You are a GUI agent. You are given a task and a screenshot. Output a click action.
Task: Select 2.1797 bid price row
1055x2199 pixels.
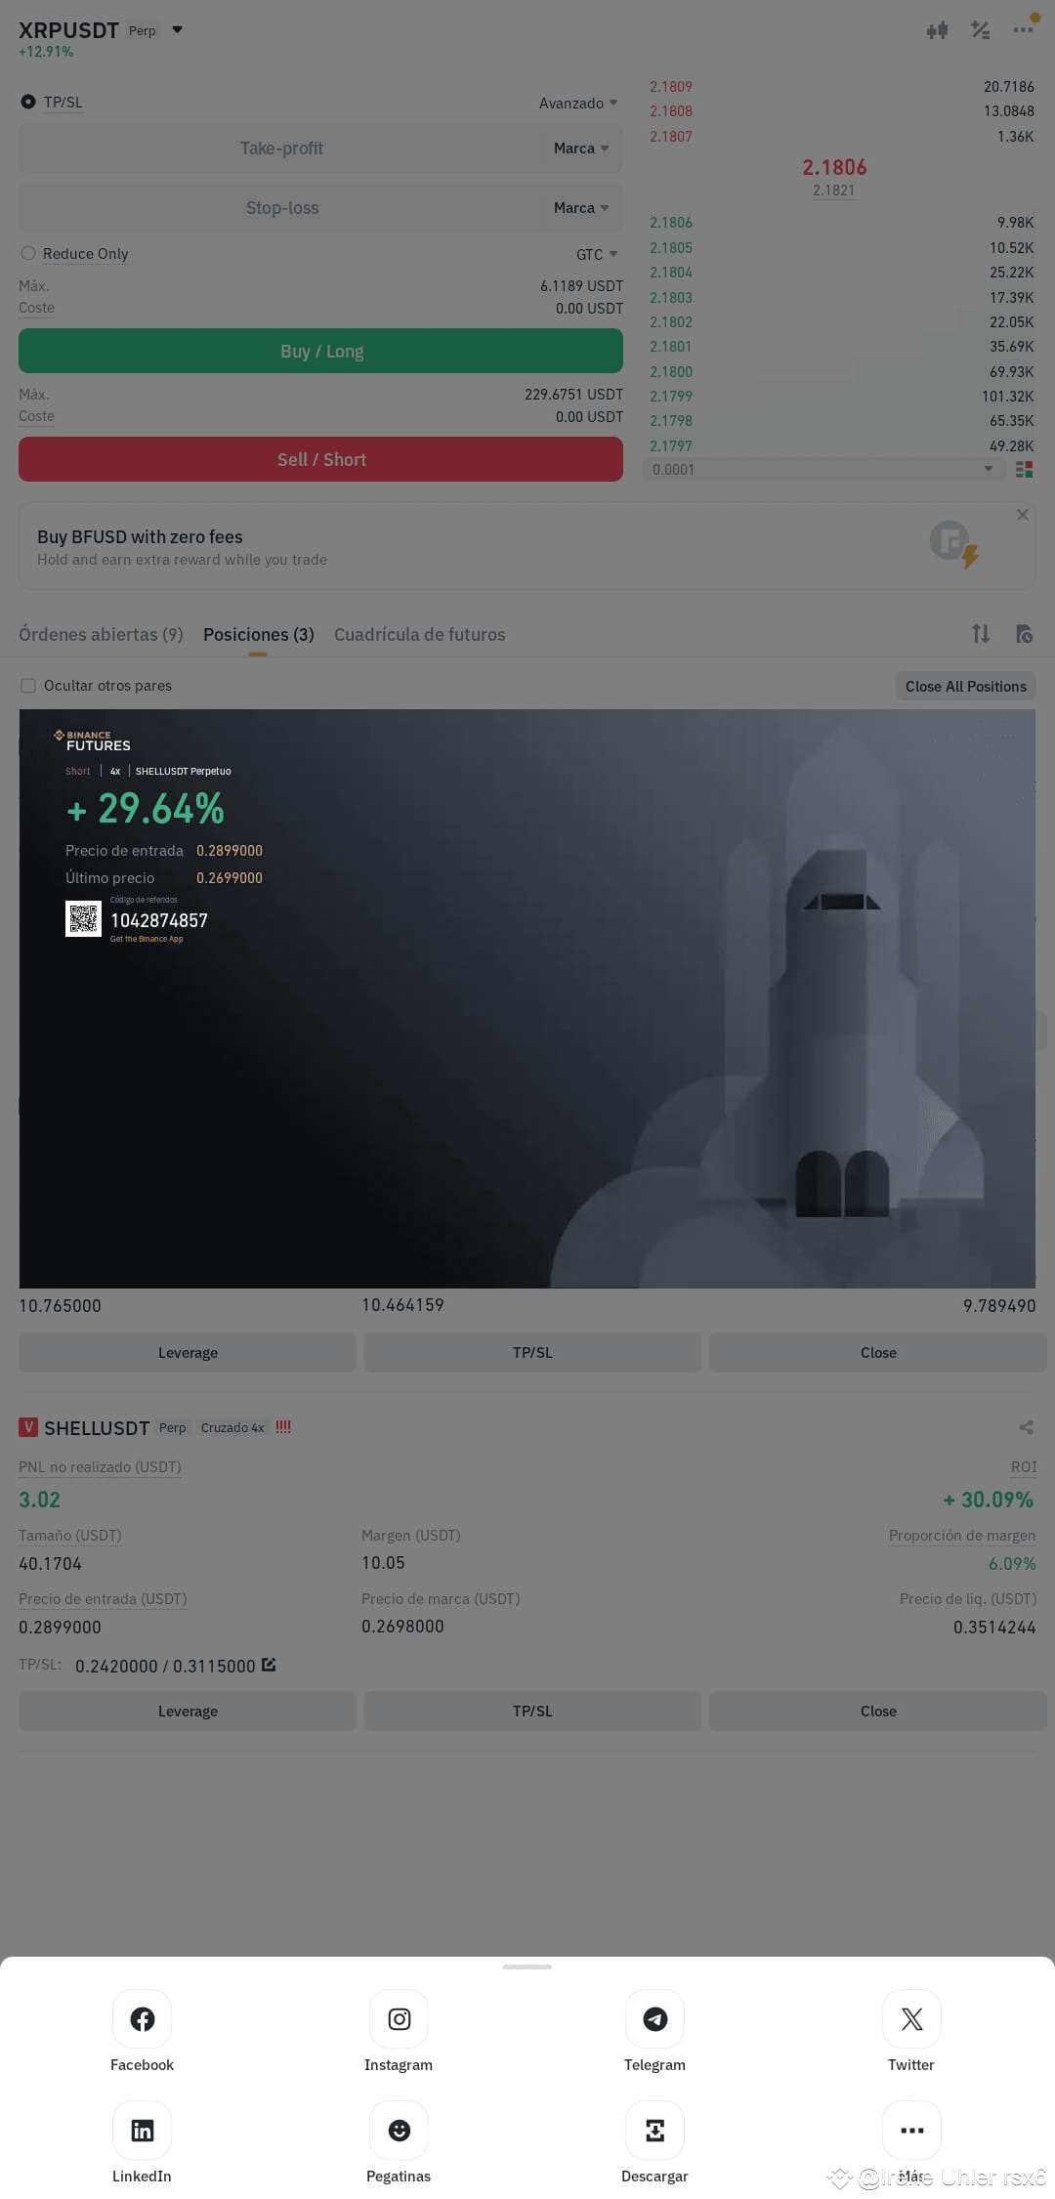pyautogui.click(x=841, y=445)
